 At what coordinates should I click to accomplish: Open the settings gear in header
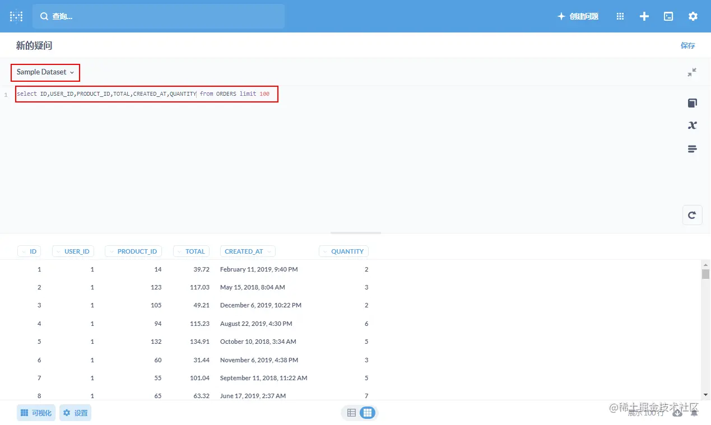click(x=693, y=16)
